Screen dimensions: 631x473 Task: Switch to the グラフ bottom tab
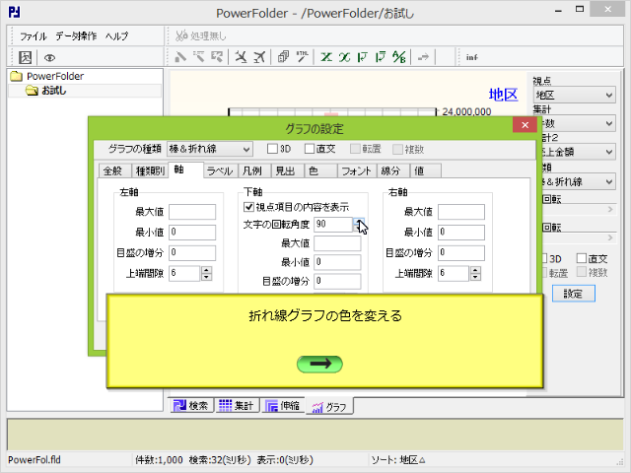click(329, 406)
